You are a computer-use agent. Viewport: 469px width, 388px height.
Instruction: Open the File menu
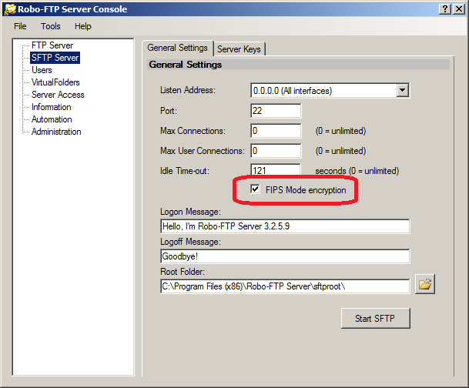coord(20,26)
